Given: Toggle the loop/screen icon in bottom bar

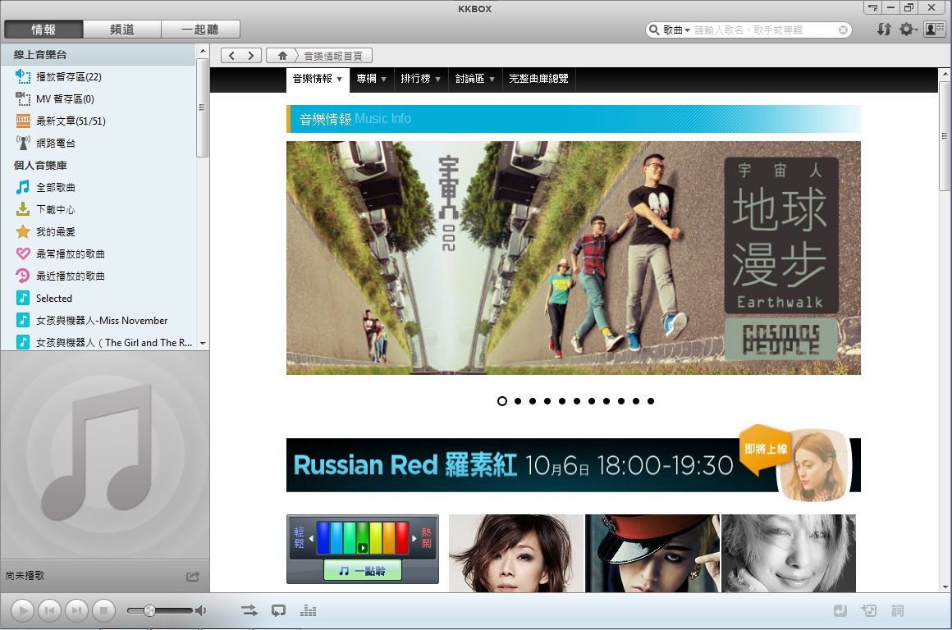Looking at the screenshot, I should click(279, 610).
